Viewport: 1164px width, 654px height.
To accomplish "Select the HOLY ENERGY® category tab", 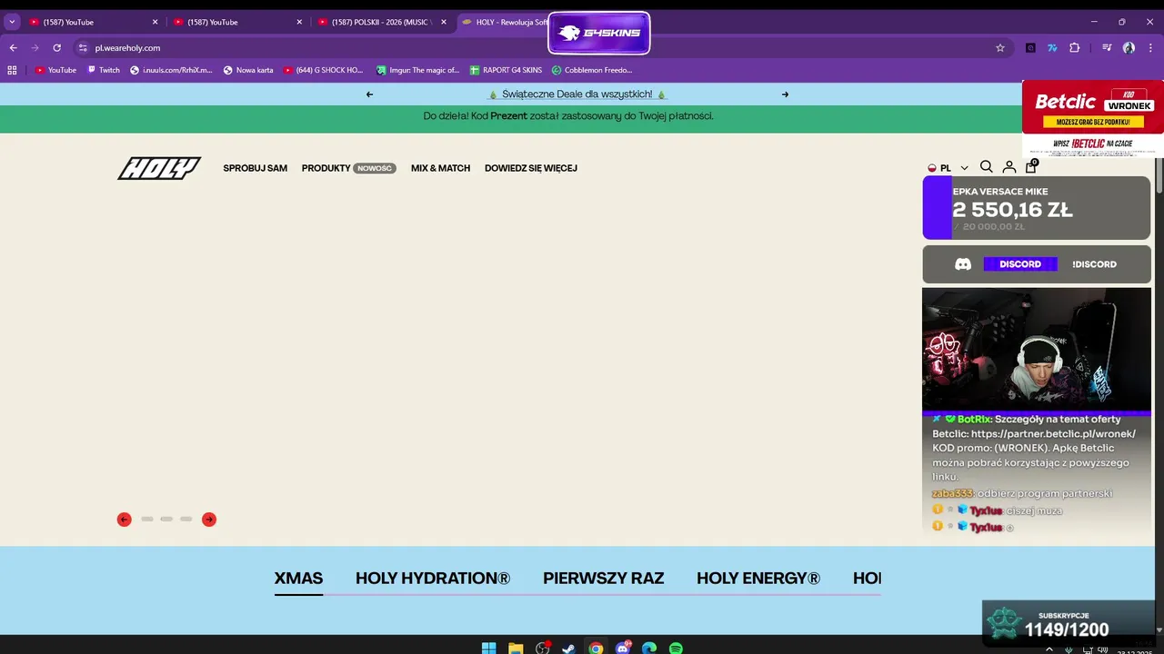I will point(758,579).
